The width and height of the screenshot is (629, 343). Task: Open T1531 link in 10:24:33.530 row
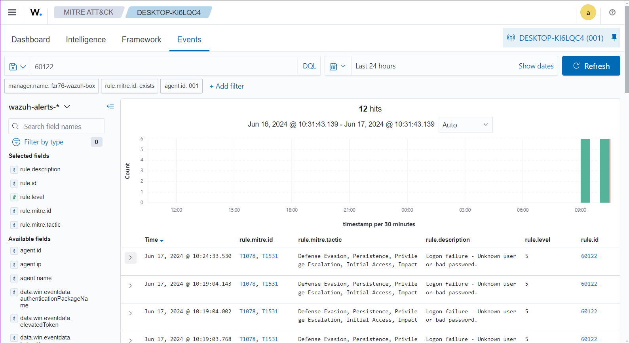(270, 256)
